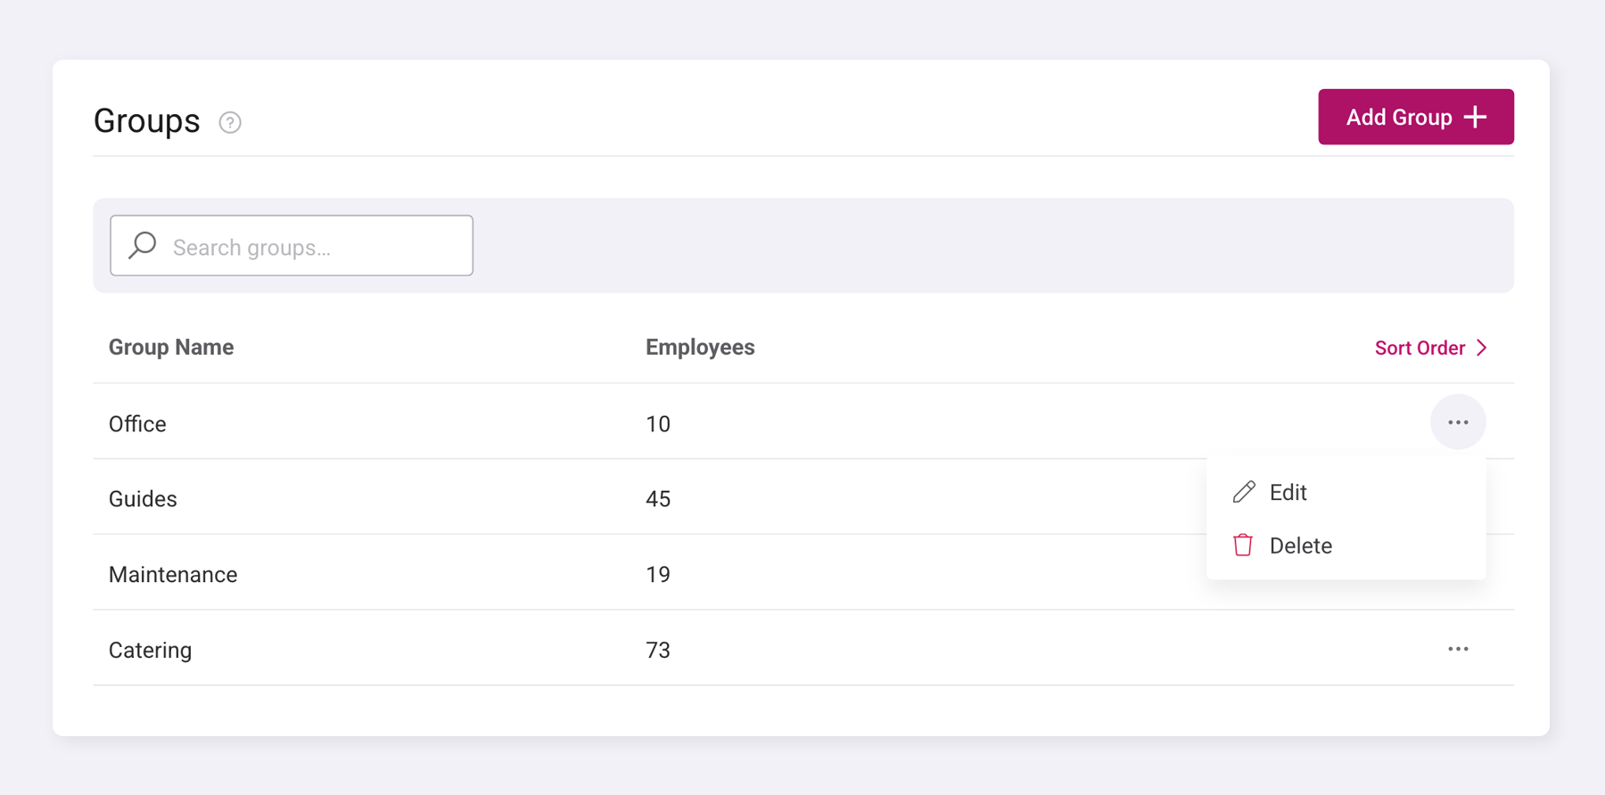Viewport: 1605px width, 795px height.
Task: Click the help question mark icon beside Groups
Action: (230, 122)
